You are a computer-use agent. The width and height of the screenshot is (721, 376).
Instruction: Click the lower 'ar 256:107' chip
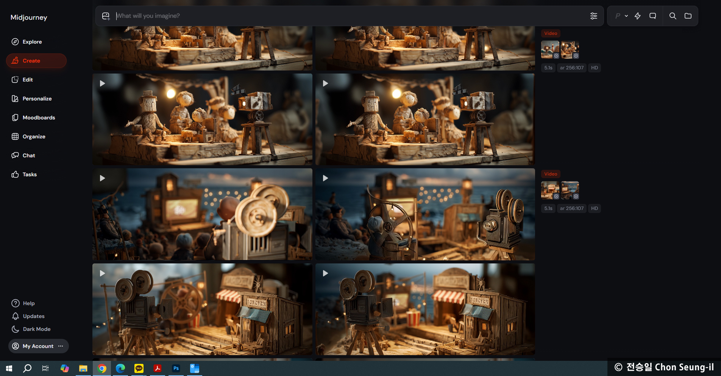572,208
